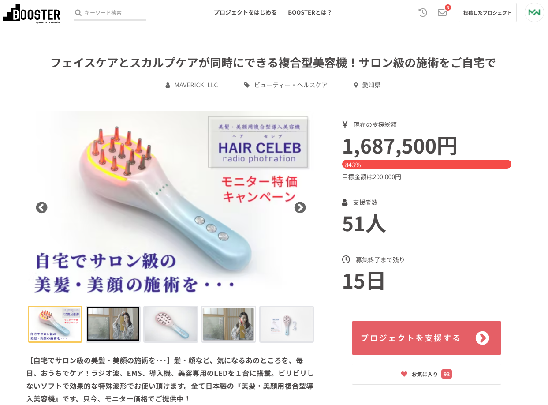
Task: Click the BOOSTER logo
Action: tap(32, 13)
